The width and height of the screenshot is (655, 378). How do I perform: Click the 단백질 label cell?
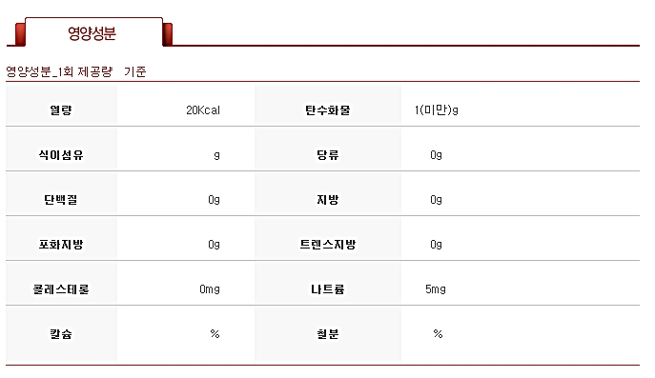[x=61, y=194]
